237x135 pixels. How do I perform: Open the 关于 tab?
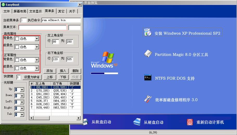click(72, 11)
